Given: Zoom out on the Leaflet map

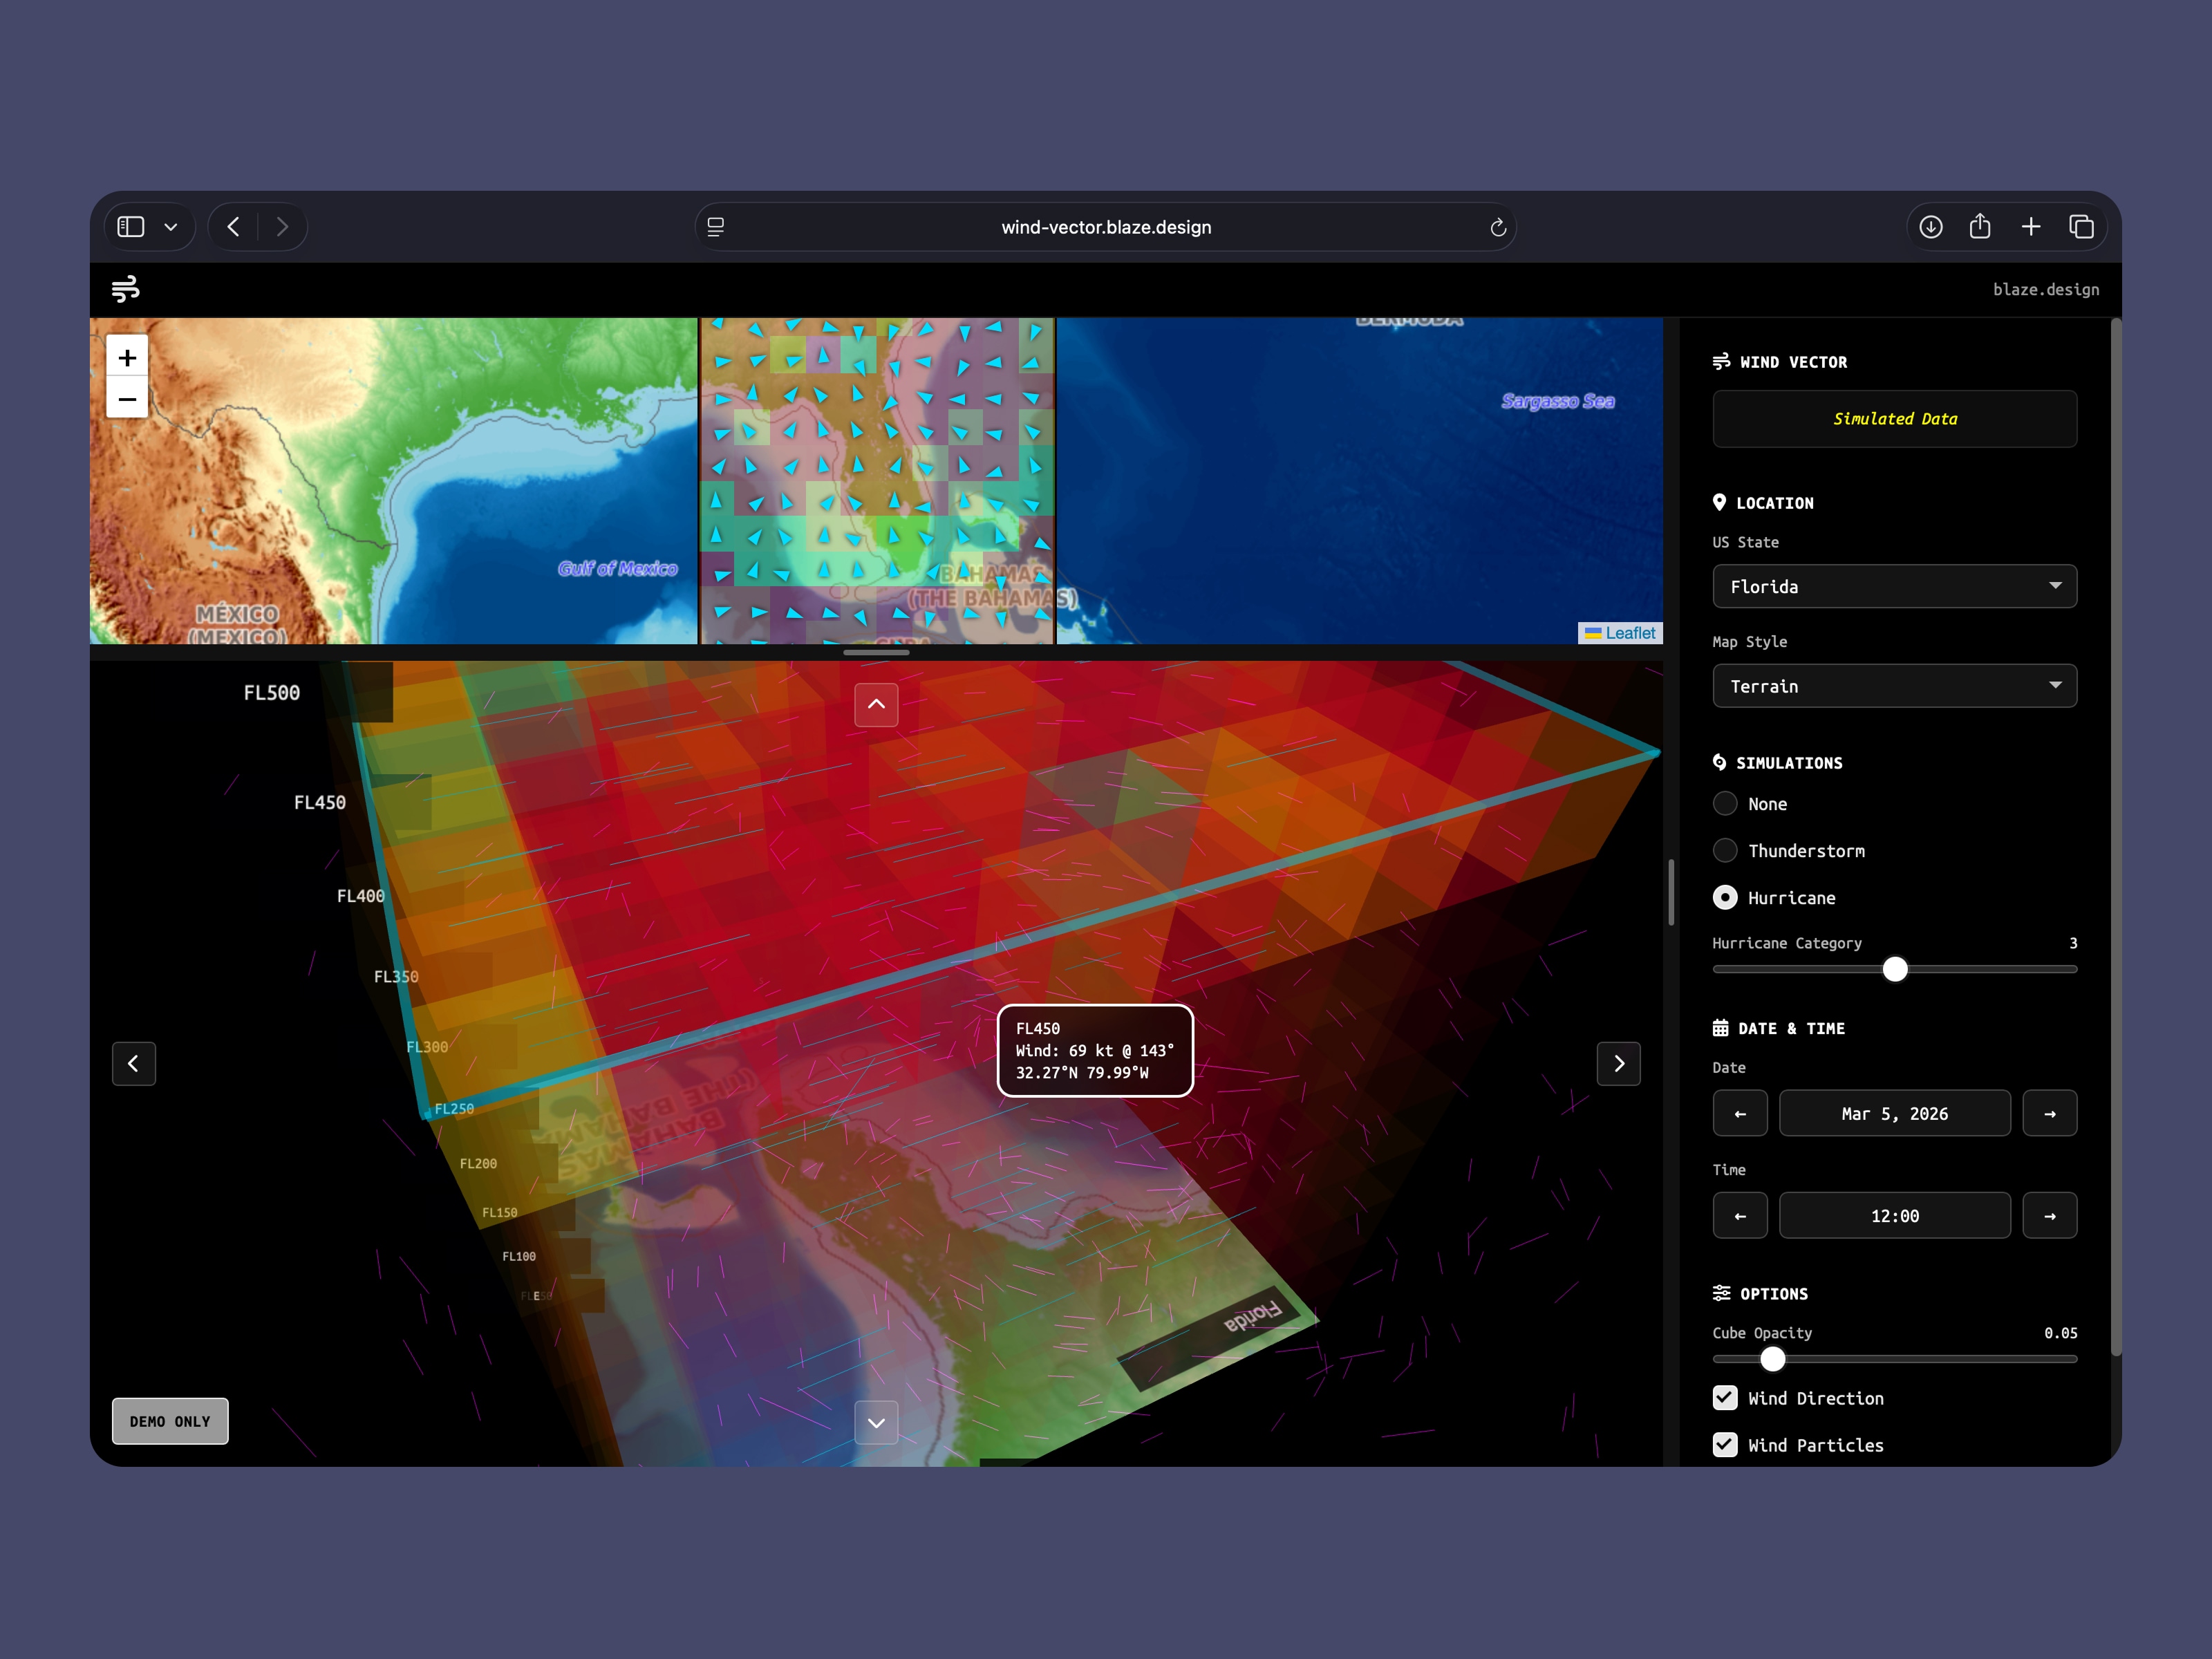Looking at the screenshot, I should (127, 399).
